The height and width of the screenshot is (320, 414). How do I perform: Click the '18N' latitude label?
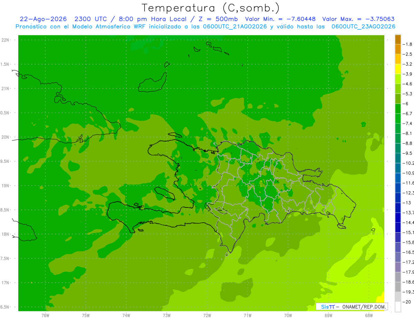(5, 234)
